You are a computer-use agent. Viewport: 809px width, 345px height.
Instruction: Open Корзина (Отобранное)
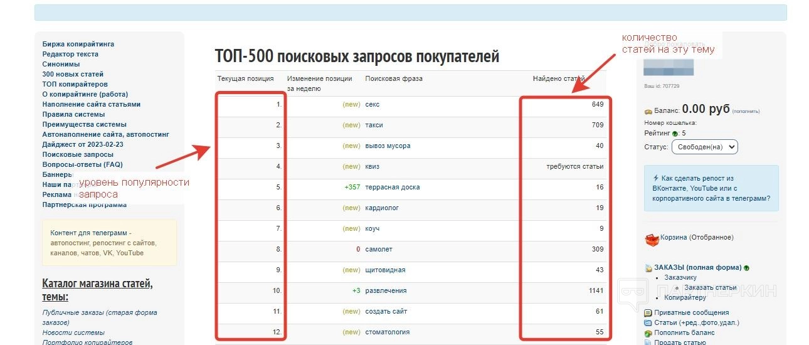(697, 238)
